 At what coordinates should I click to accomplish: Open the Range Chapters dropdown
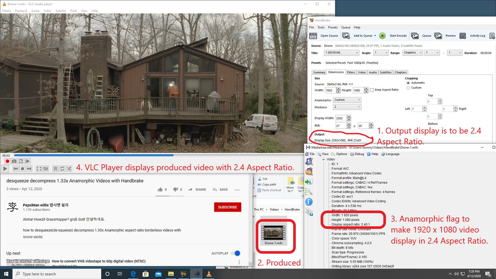pos(413,53)
